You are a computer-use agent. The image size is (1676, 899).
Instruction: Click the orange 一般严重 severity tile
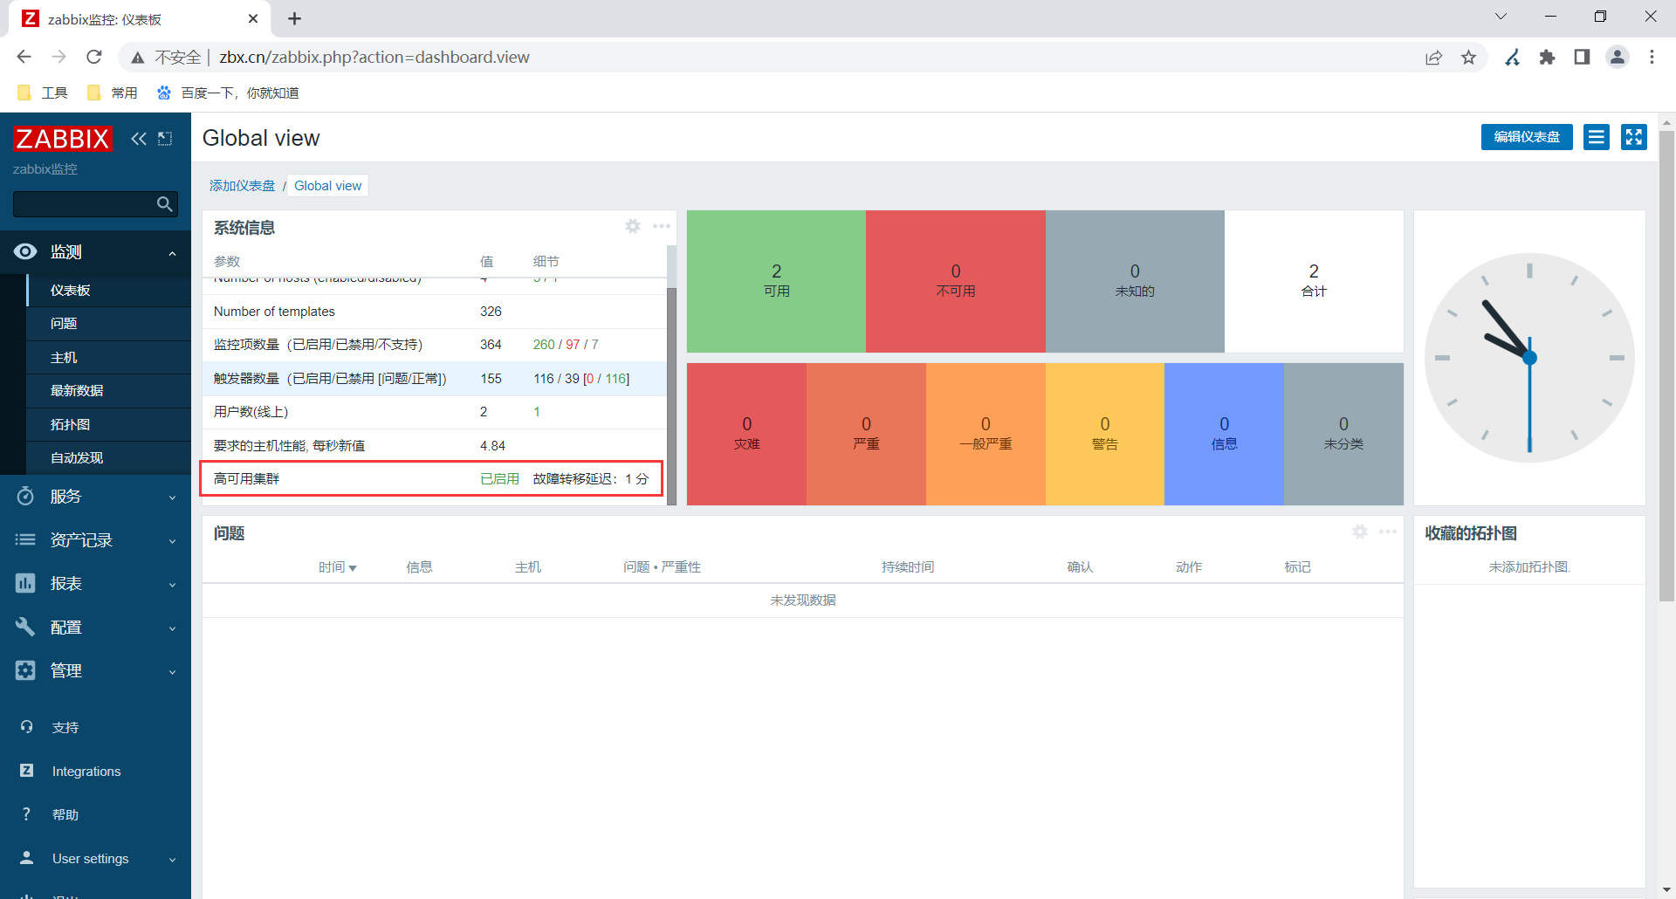pyautogui.click(x=986, y=434)
